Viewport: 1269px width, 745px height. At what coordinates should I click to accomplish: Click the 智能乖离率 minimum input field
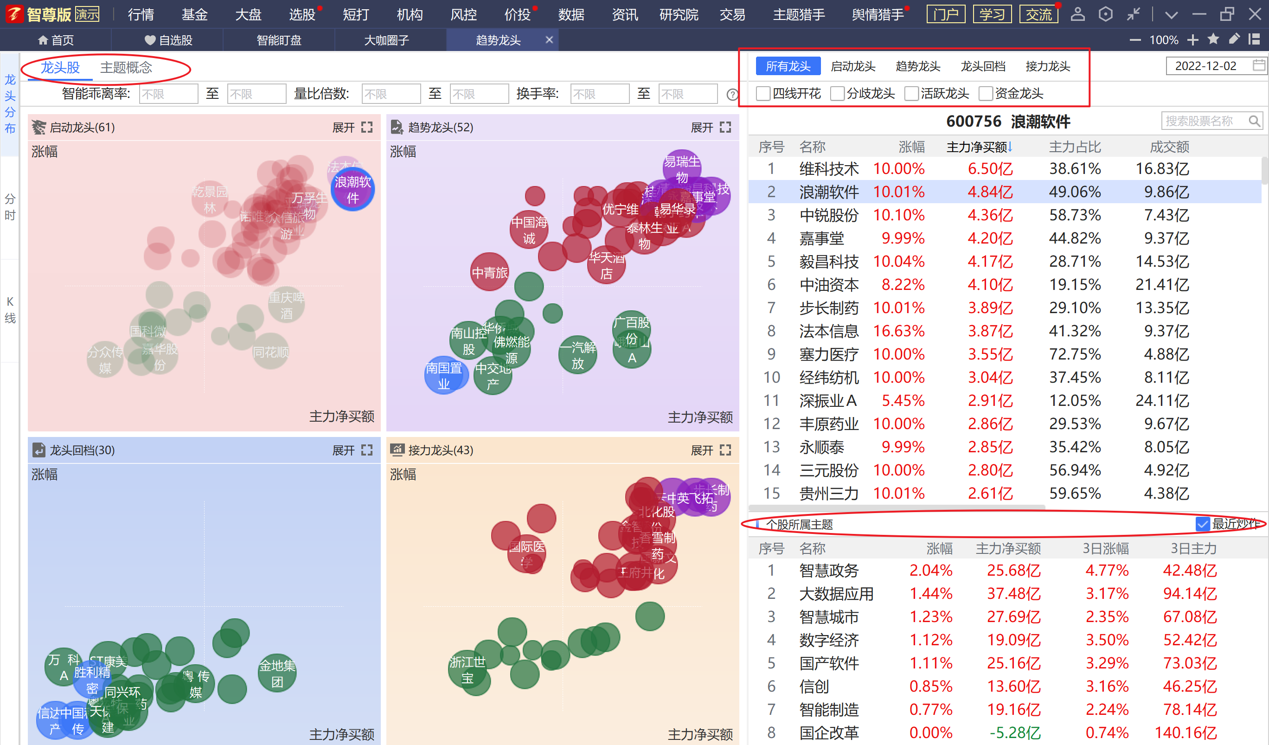(x=168, y=94)
